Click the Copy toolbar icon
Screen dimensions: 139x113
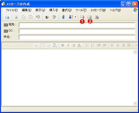click(x=23, y=17)
